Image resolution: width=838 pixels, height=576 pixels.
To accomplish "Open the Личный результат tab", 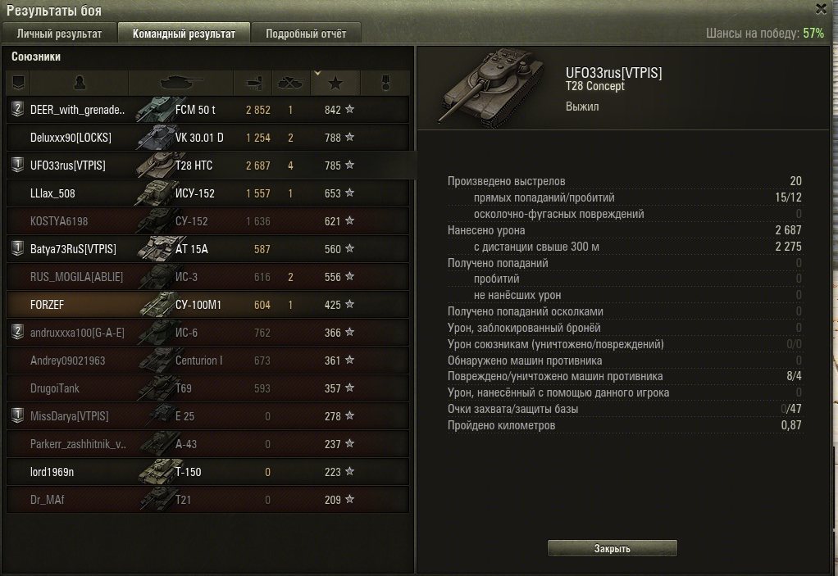I will click(x=59, y=33).
